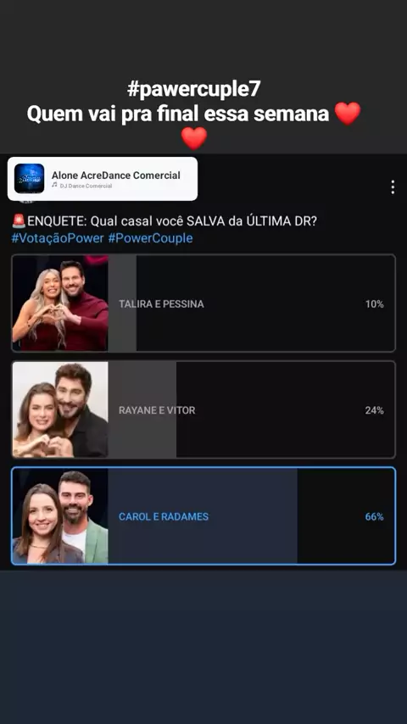Tap the 'Quem vai pra final essa semana' text
Viewport: 407px width, 724px height.
pyautogui.click(x=178, y=114)
